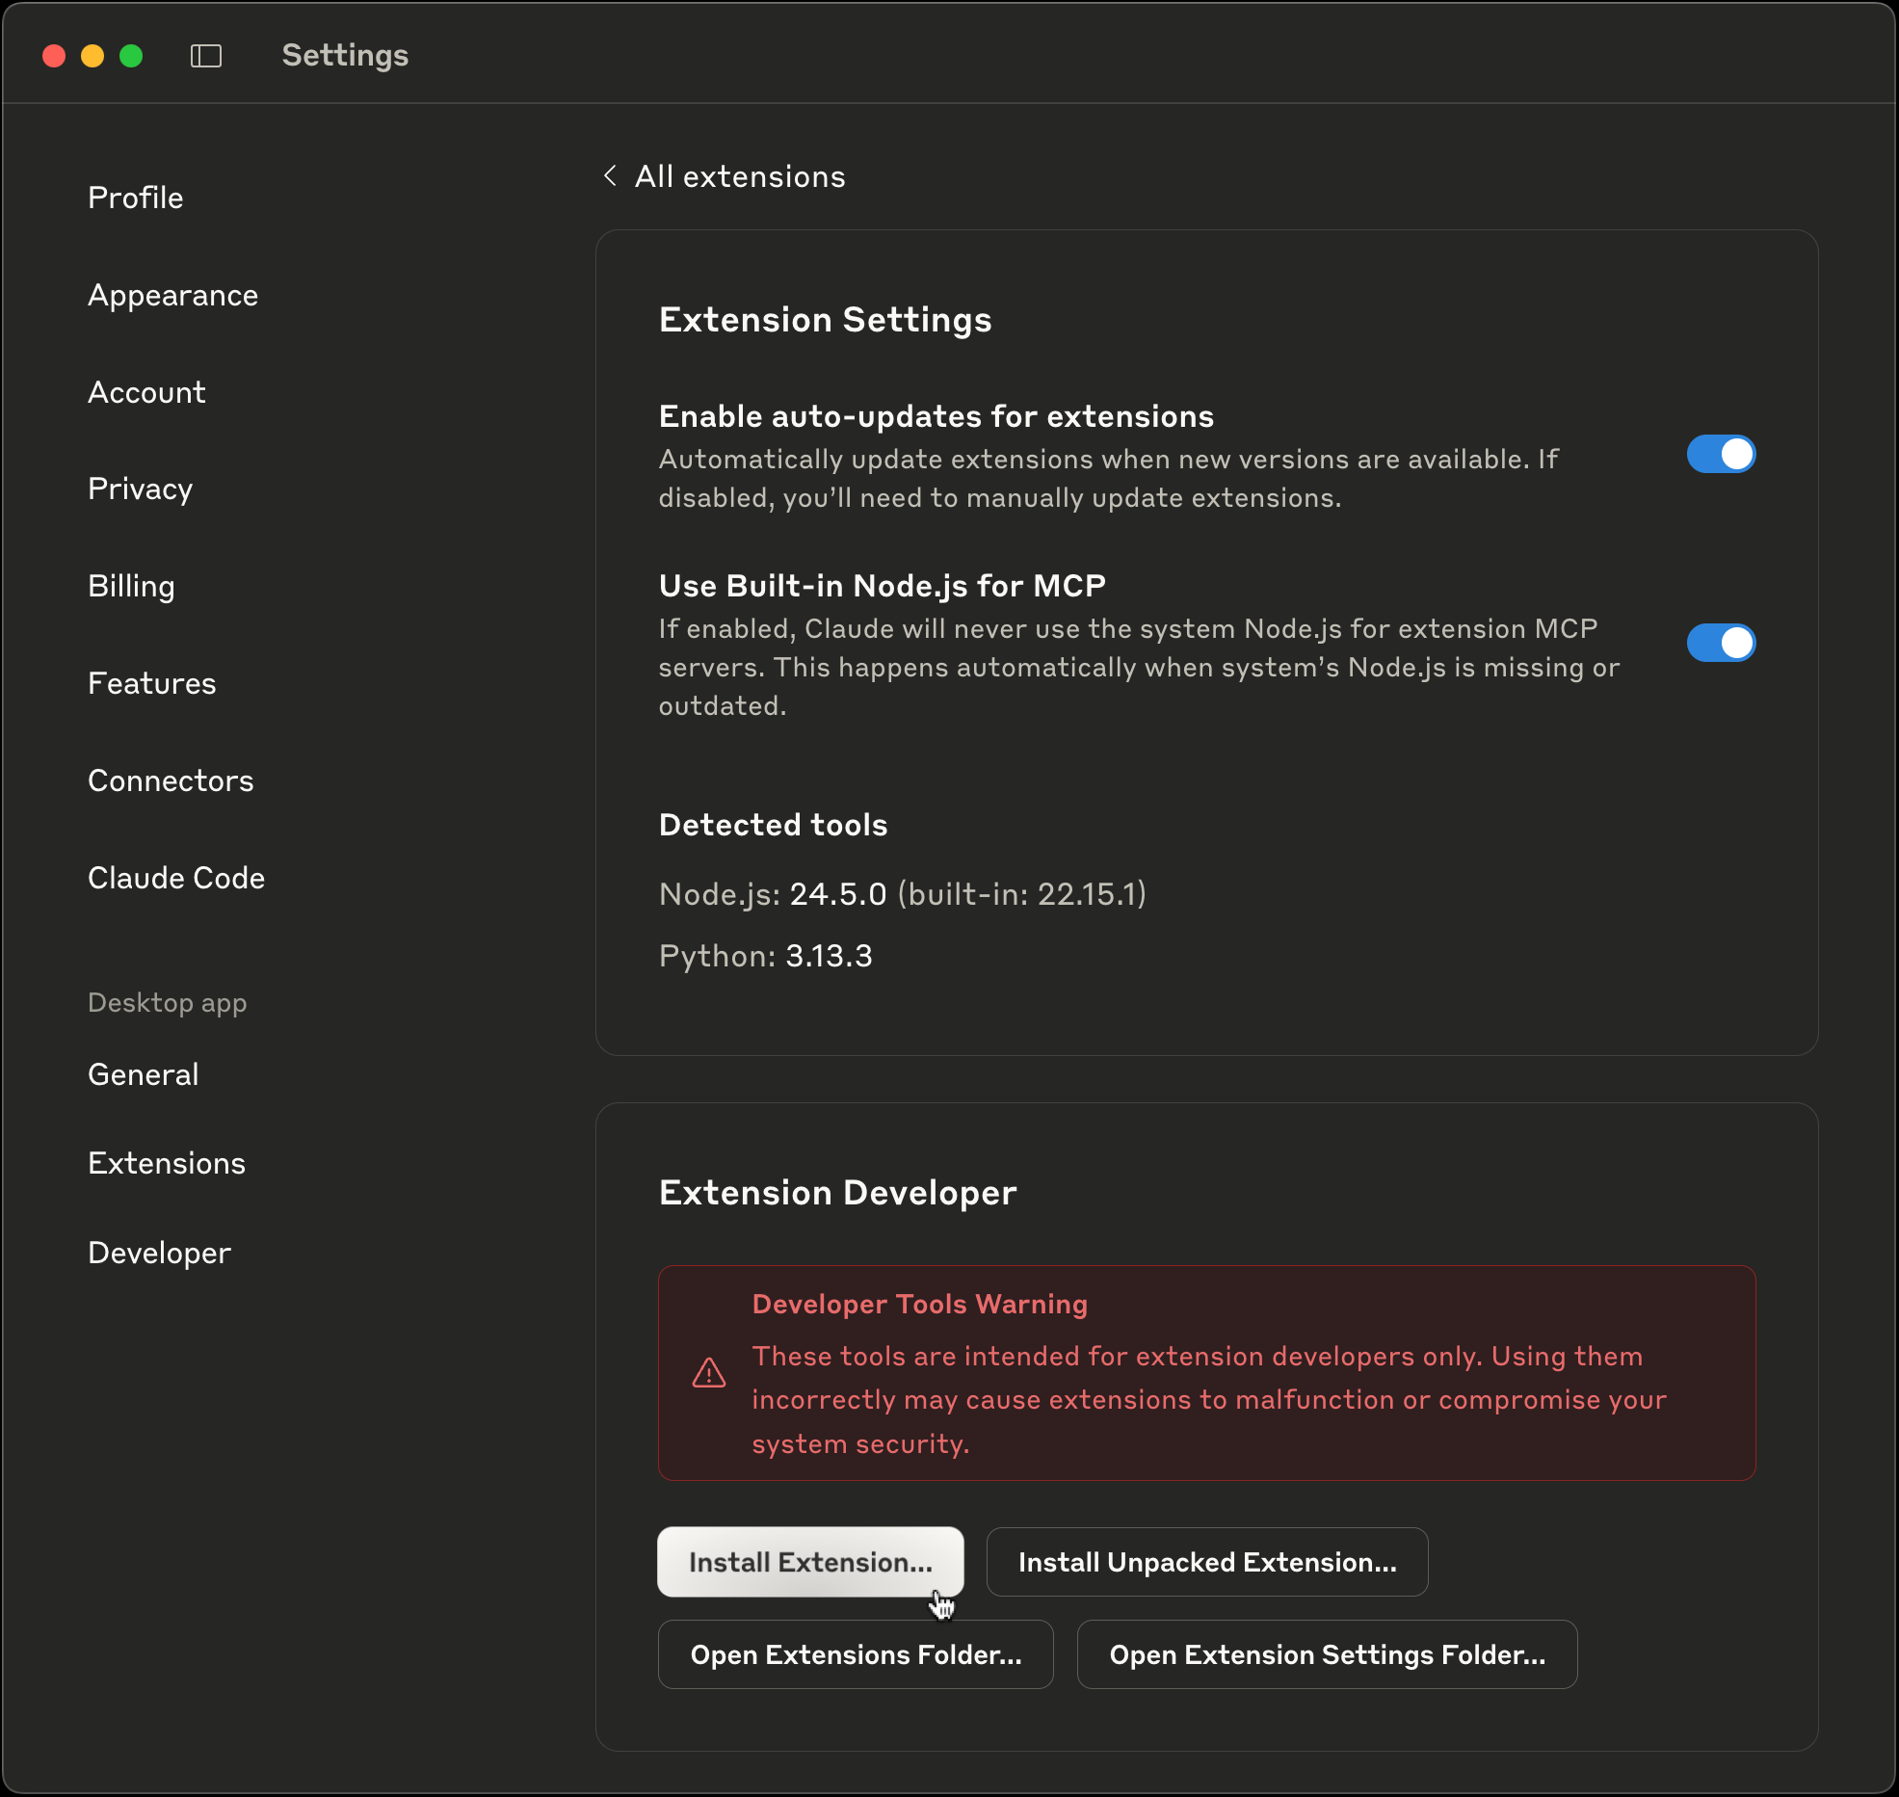Viewport: 1899px width, 1797px height.
Task: Switch to the Appearance settings tab
Action: point(172,295)
